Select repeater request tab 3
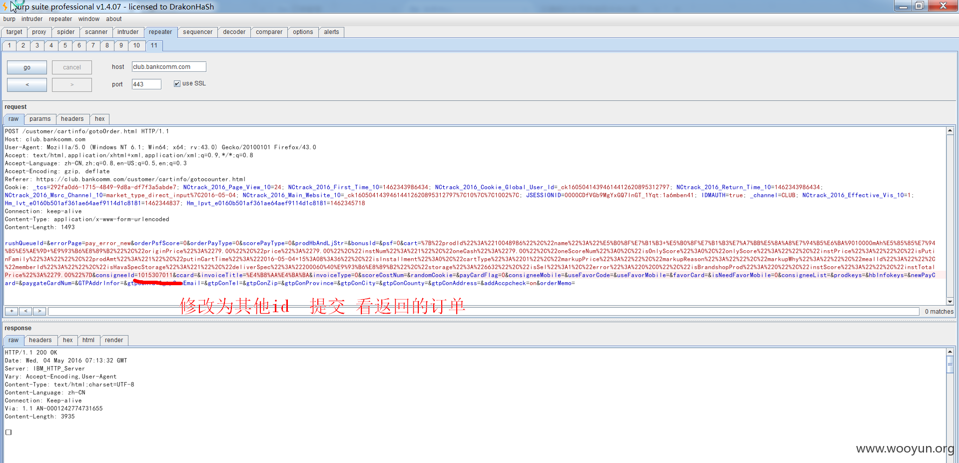The width and height of the screenshot is (959, 463). [x=37, y=45]
